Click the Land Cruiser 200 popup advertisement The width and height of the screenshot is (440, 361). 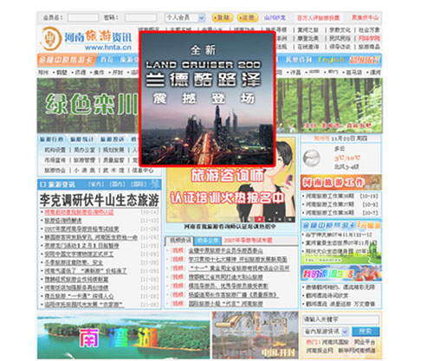point(207,99)
